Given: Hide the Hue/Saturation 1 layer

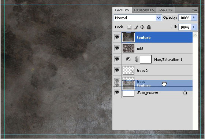Looking at the screenshot, I should point(117,59).
